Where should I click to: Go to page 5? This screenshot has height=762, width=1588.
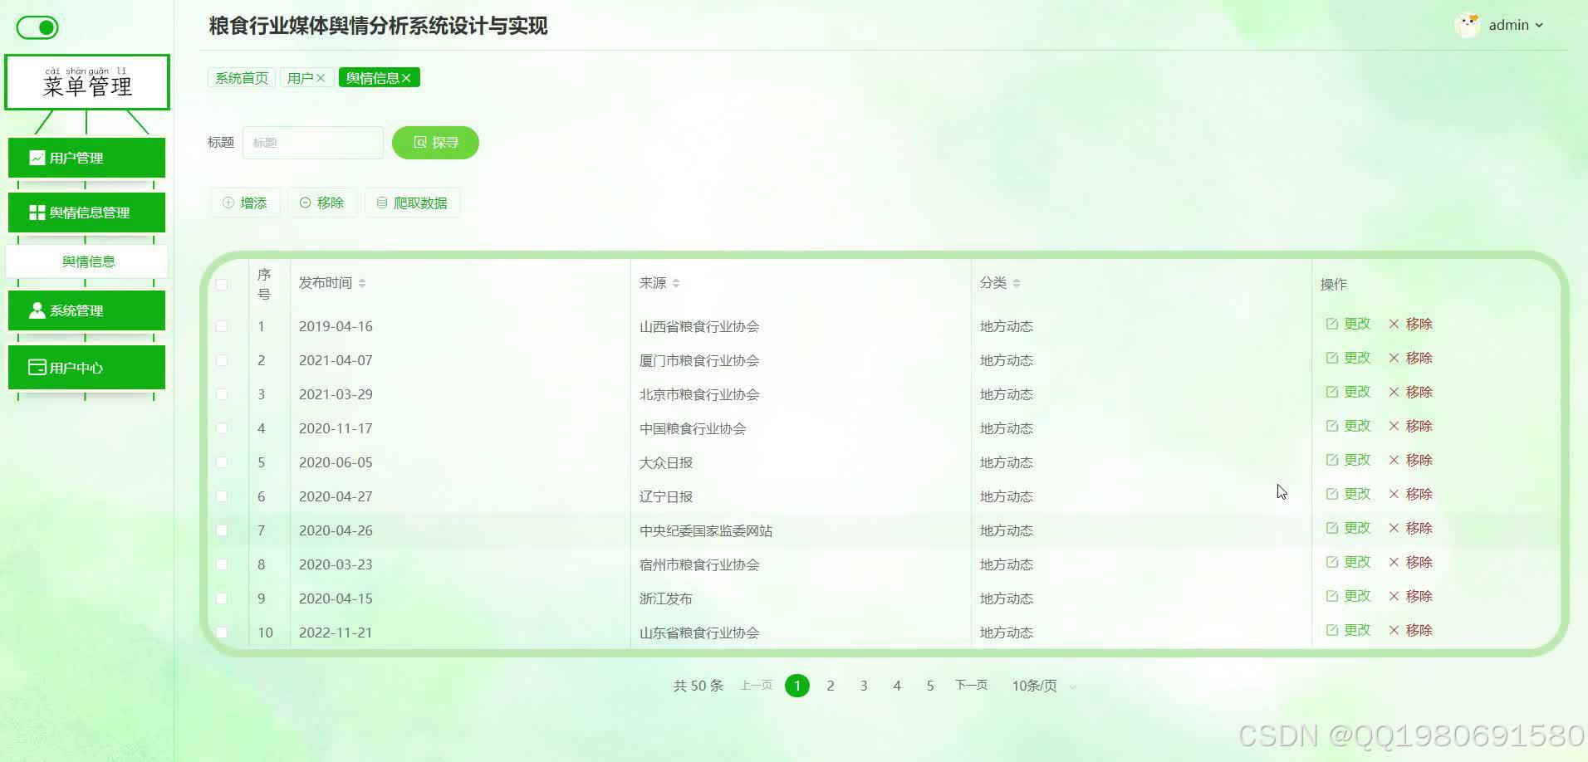(x=930, y=686)
